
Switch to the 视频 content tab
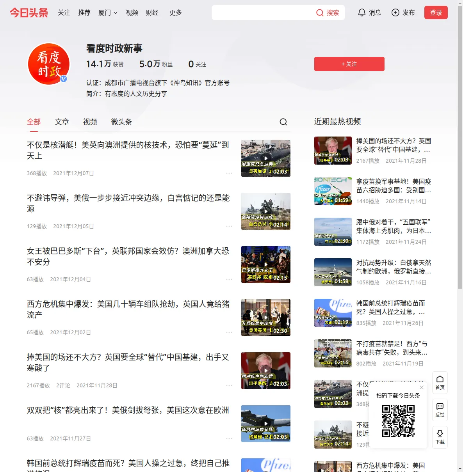point(90,122)
